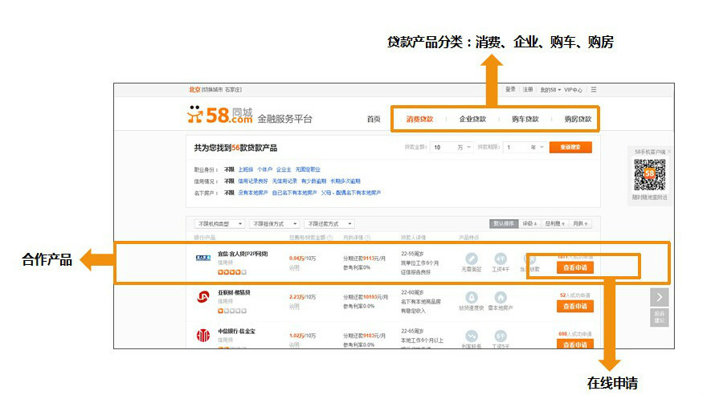The width and height of the screenshot is (703, 395).
Task: Click the 注册 link
Action: (x=528, y=90)
